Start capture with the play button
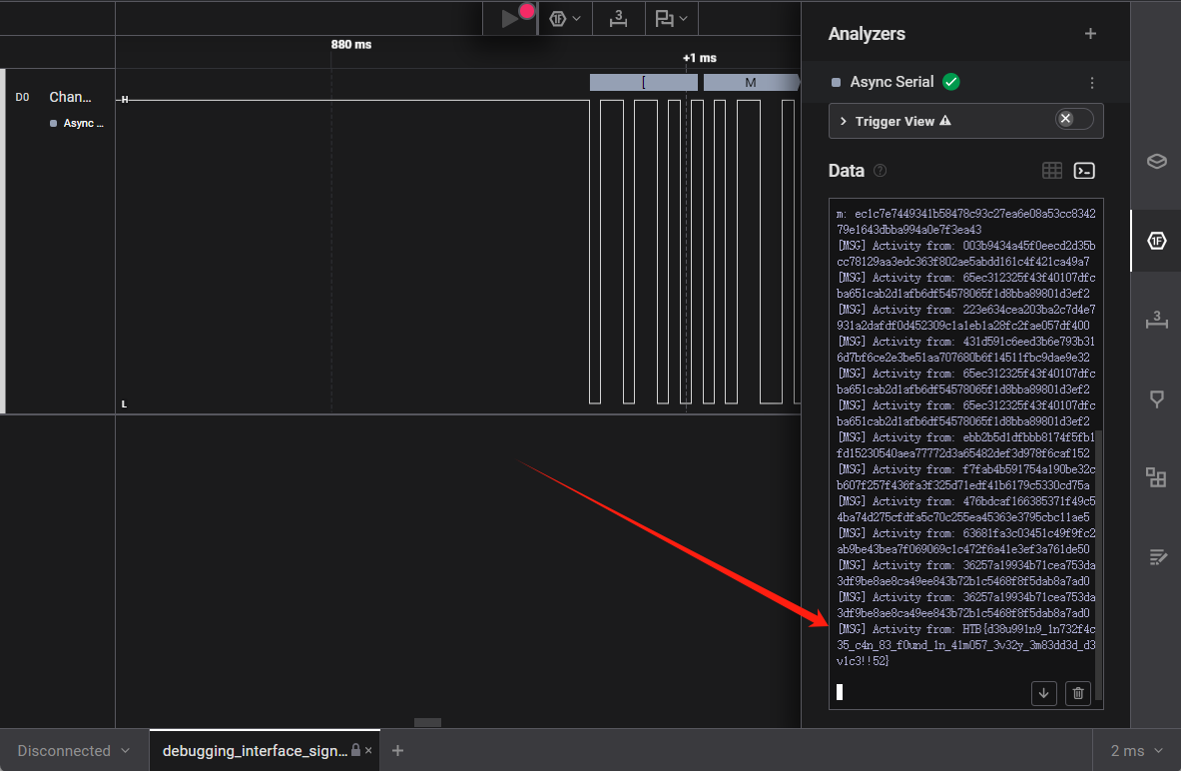 point(510,19)
